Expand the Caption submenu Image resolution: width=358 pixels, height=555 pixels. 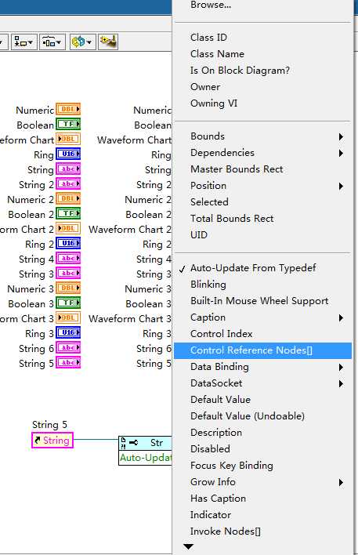coord(262,317)
